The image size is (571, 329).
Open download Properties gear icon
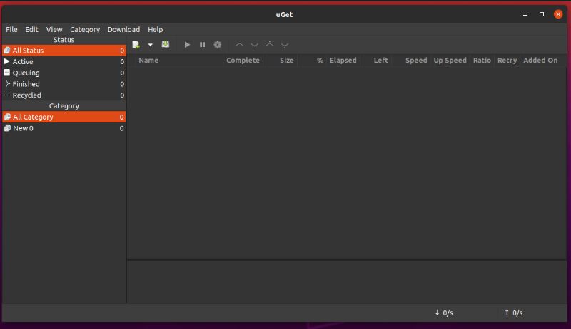click(218, 45)
